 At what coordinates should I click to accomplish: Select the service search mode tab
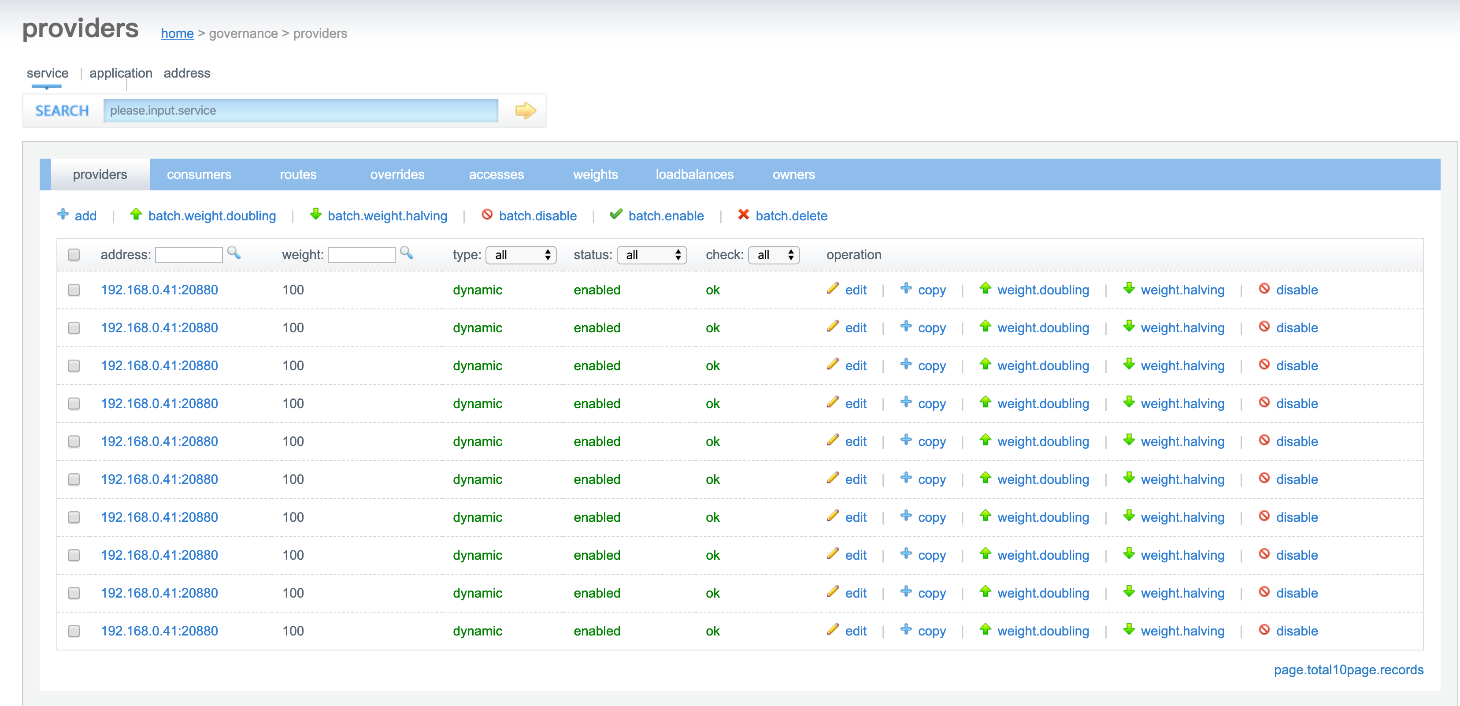(x=48, y=73)
